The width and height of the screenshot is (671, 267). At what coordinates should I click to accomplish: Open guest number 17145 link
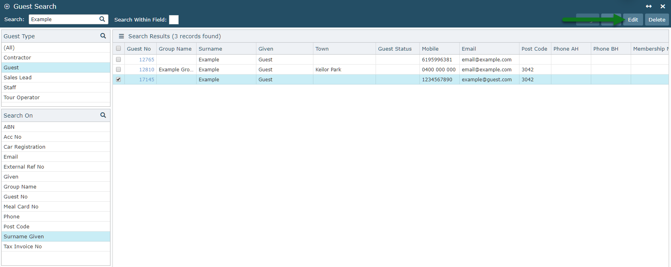(x=146, y=80)
